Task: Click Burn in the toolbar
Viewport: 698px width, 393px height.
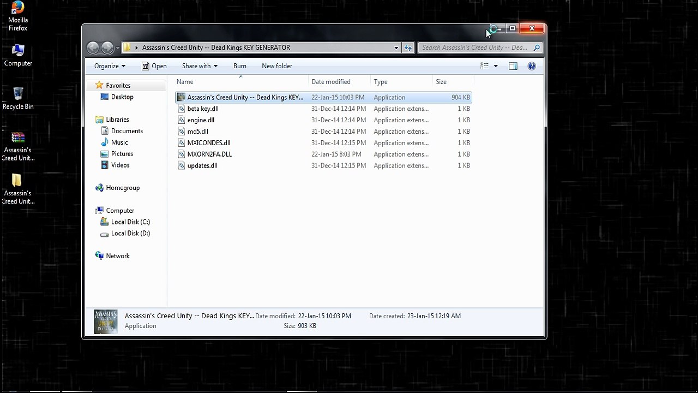Action: click(x=240, y=66)
